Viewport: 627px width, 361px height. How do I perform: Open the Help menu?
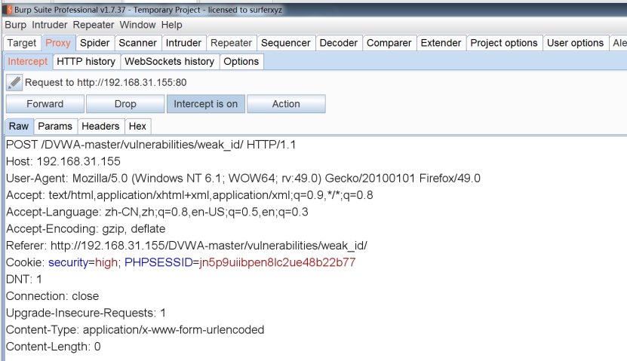171,25
